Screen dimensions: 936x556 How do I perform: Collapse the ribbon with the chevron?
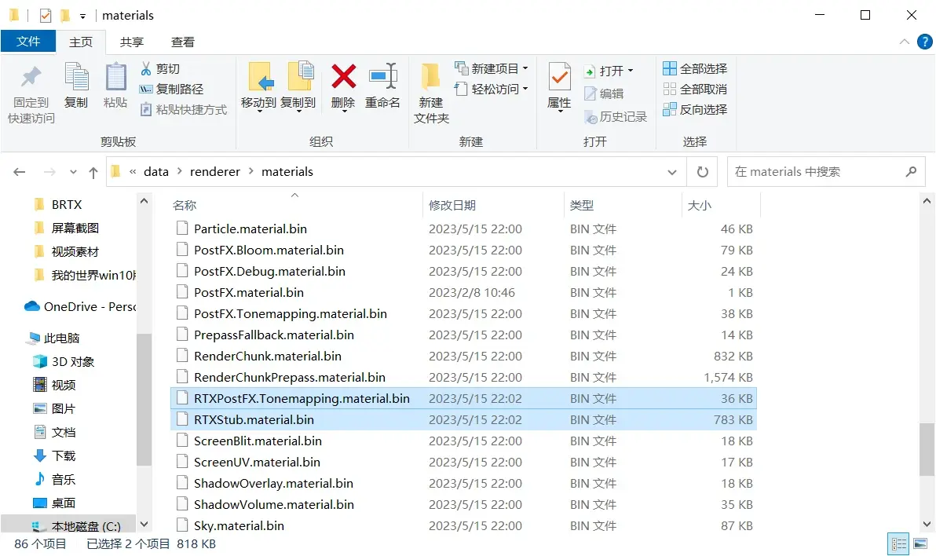click(905, 42)
